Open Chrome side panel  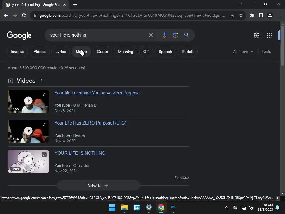[x=261, y=16]
